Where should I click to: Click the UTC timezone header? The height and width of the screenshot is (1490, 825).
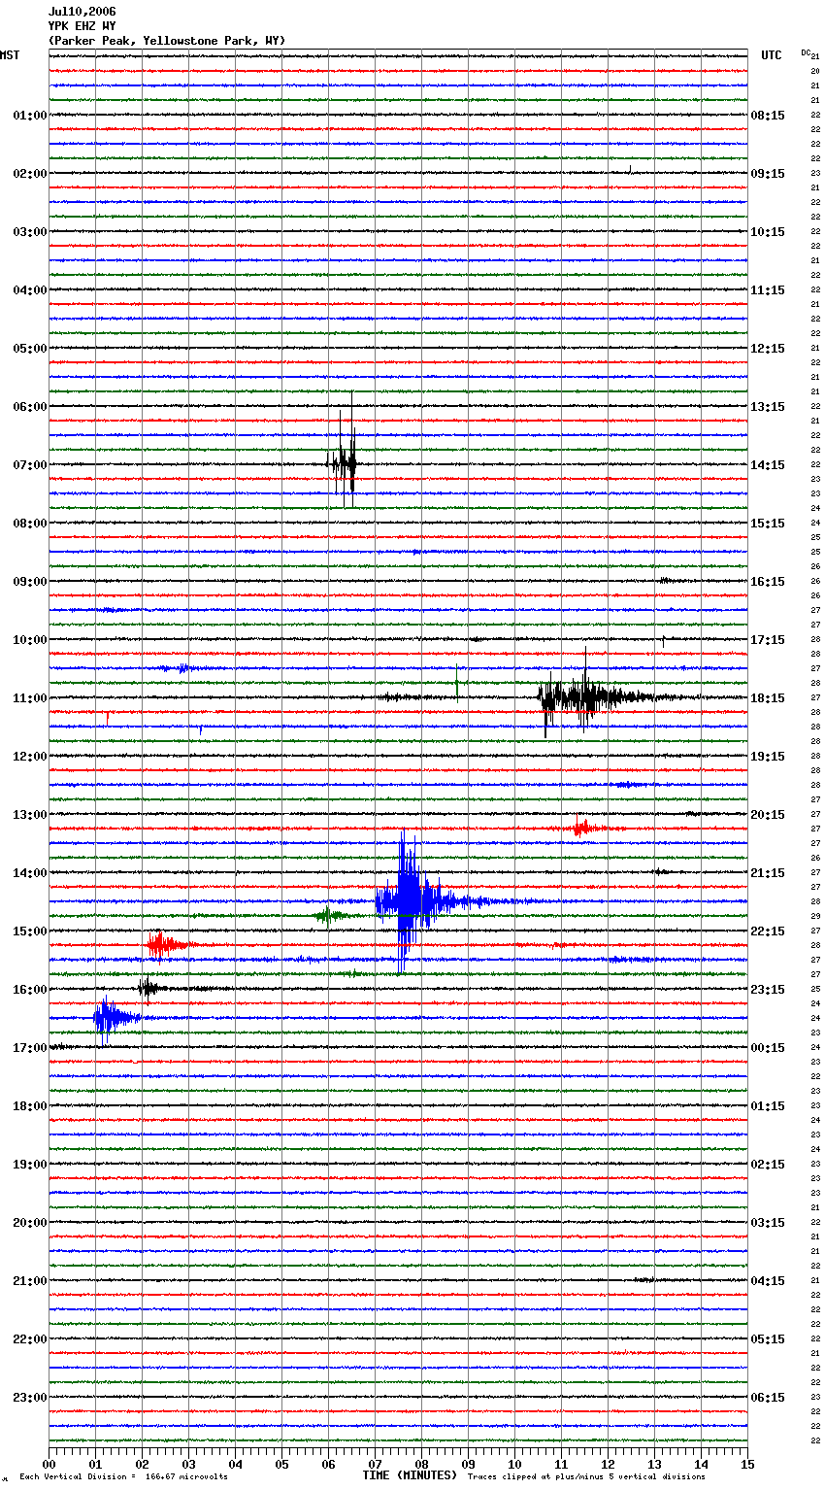tap(771, 55)
